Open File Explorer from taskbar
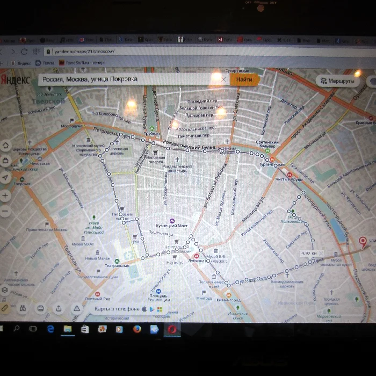Screen dimensions: 376x376 point(68,329)
